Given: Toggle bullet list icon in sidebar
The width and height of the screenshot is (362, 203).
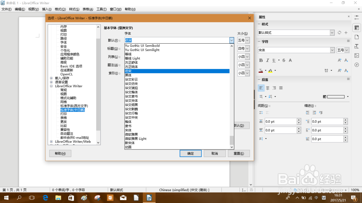Looking at the screenshot, I should click(x=261, y=96).
